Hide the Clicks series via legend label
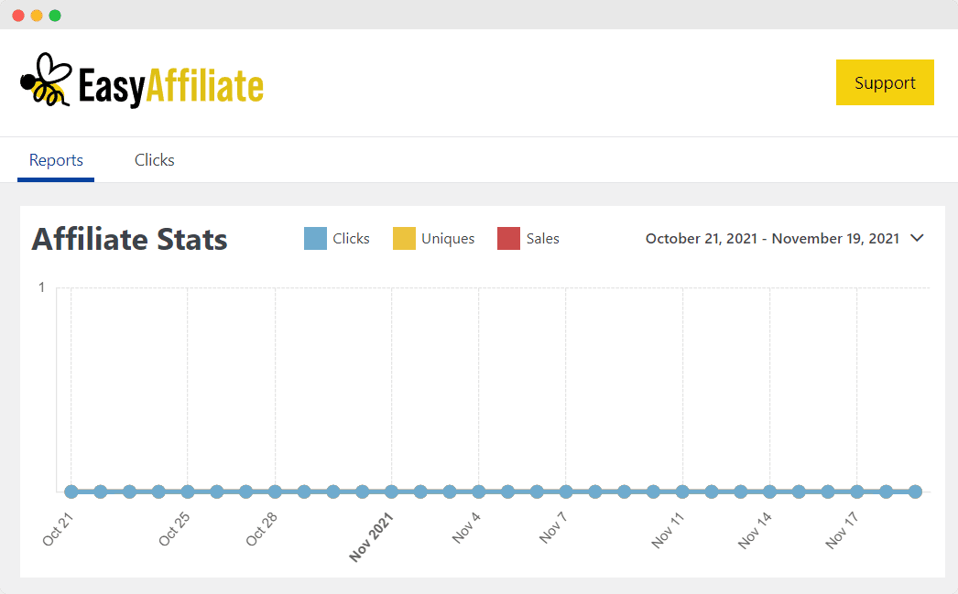The width and height of the screenshot is (958, 594). [x=351, y=239]
